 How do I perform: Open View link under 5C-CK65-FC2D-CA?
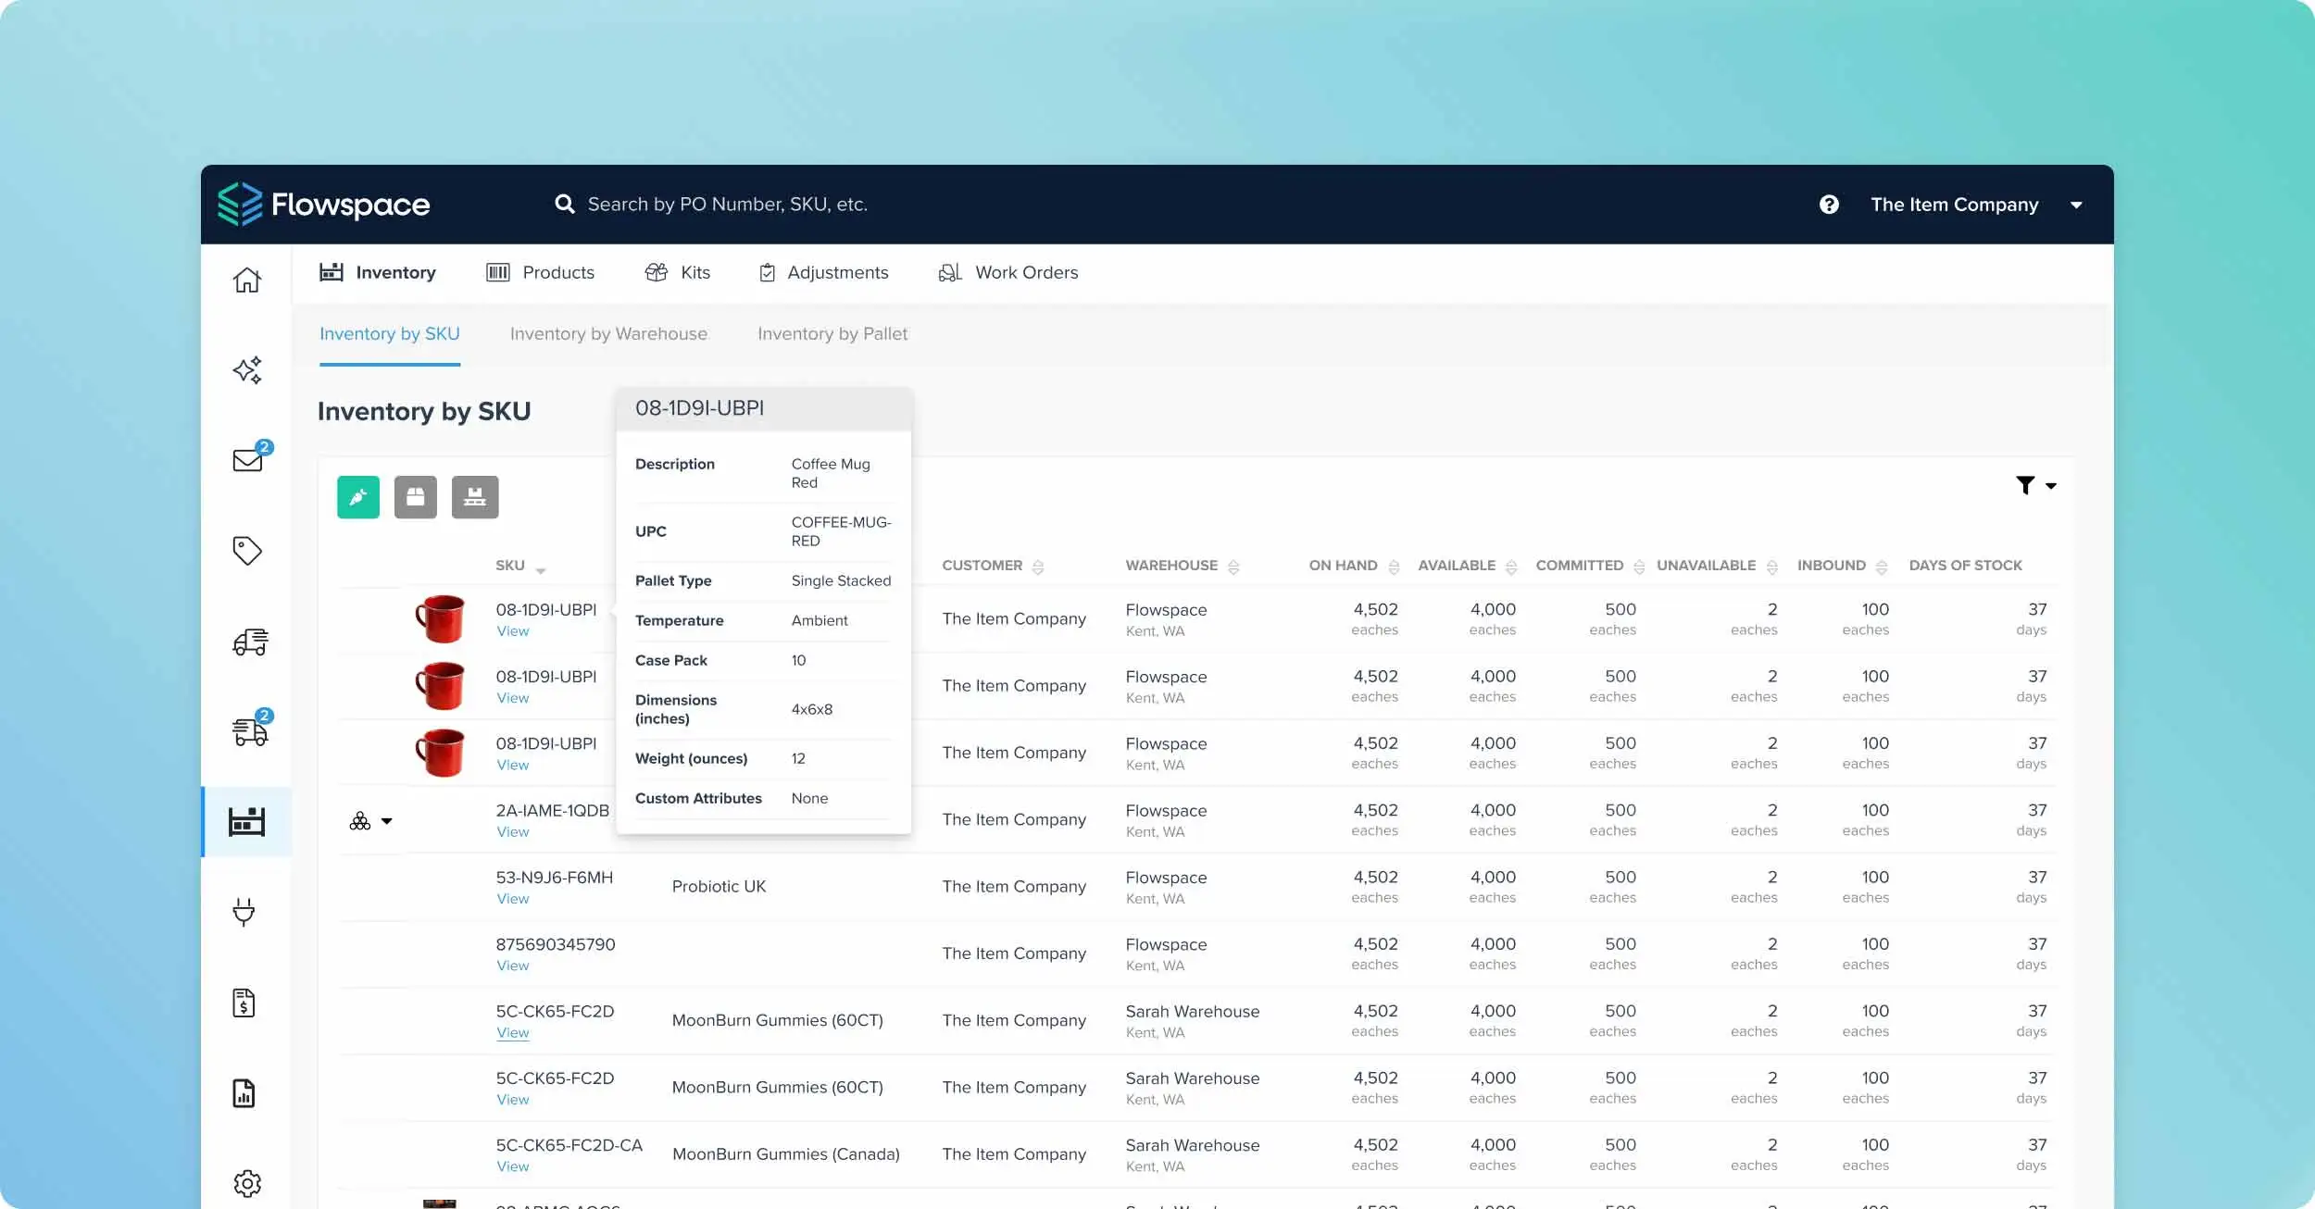click(x=513, y=1166)
